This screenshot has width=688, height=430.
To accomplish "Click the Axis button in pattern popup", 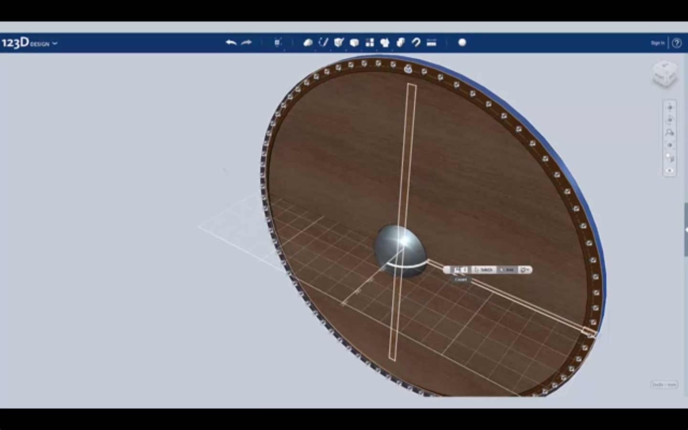I will coord(507,270).
